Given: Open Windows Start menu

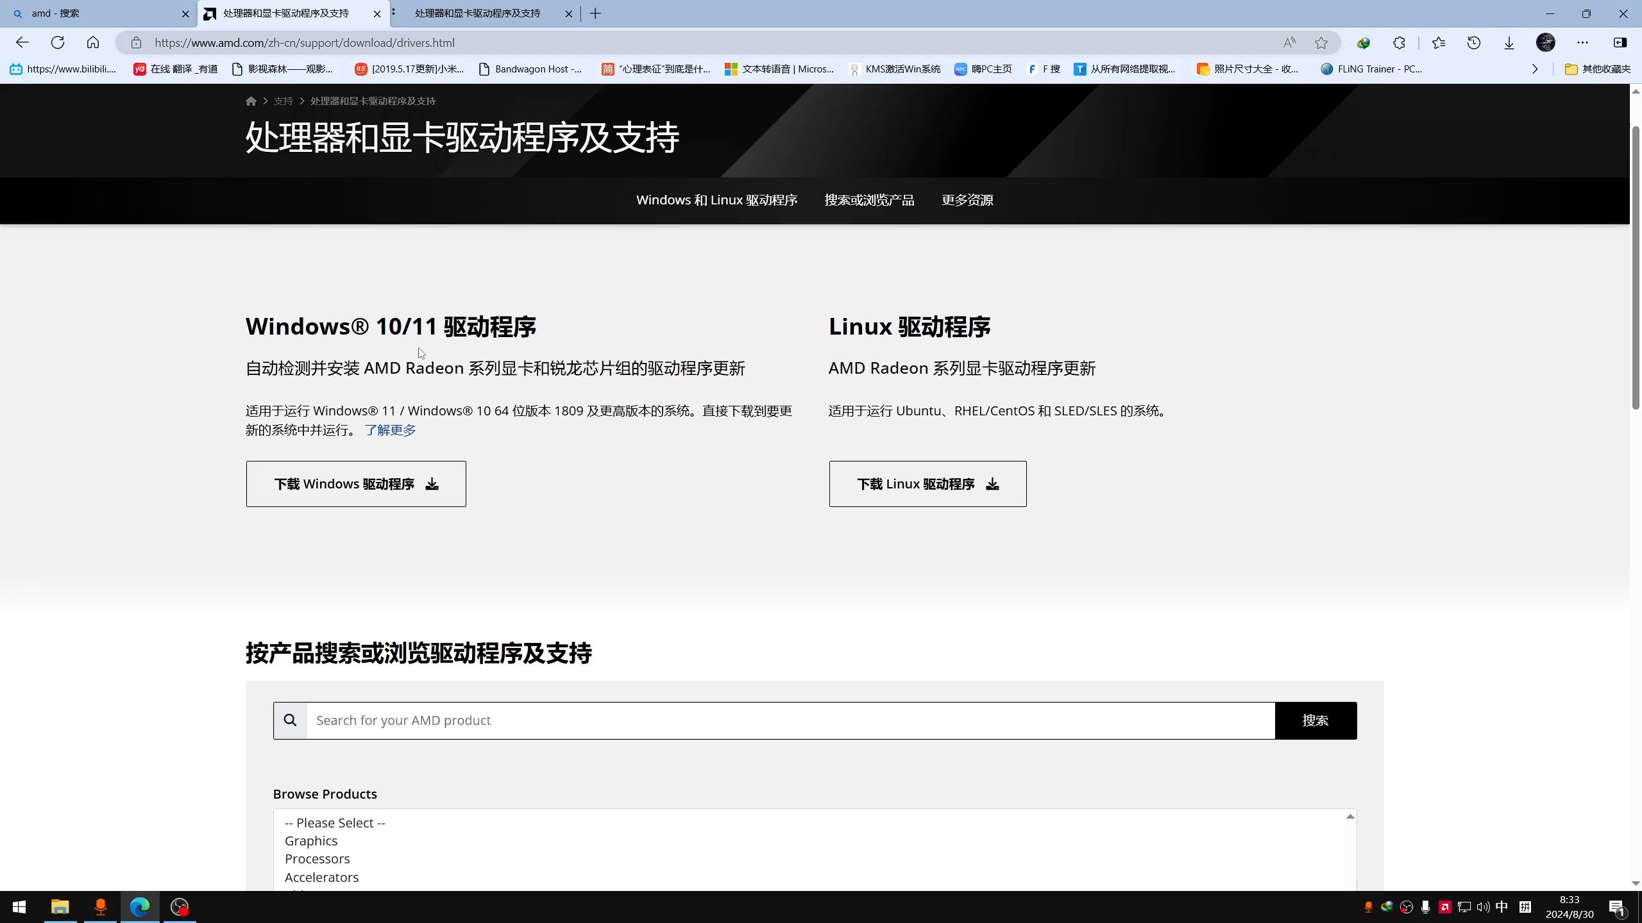Looking at the screenshot, I should pyautogui.click(x=19, y=907).
